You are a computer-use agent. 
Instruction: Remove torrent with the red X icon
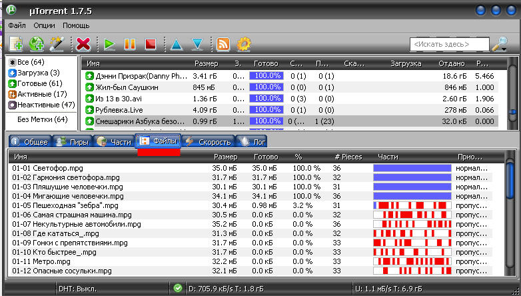[83, 44]
